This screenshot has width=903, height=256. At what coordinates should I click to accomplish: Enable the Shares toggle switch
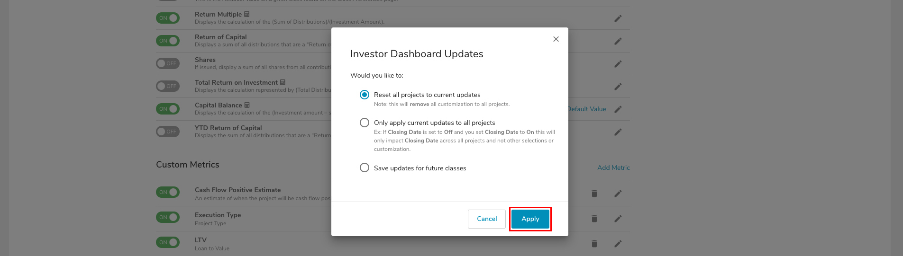pos(168,63)
